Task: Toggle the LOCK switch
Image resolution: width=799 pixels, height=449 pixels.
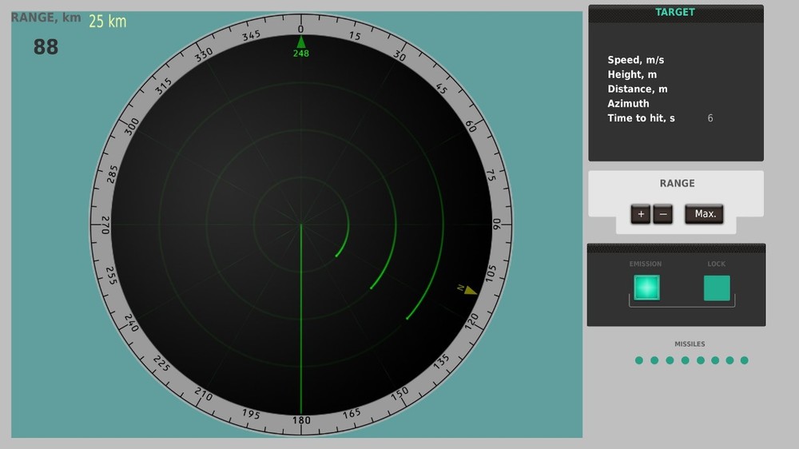Action: click(717, 288)
